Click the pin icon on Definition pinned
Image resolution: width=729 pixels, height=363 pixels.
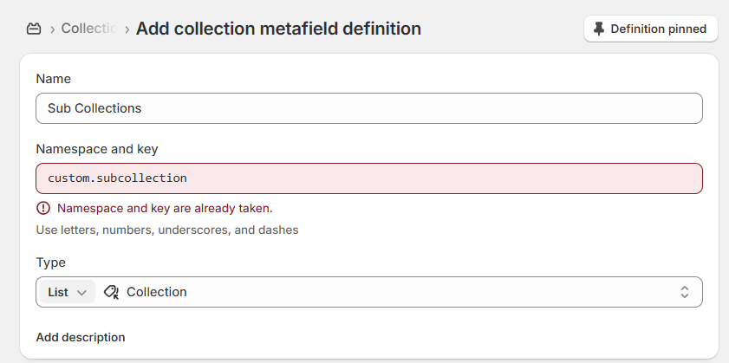tap(599, 29)
